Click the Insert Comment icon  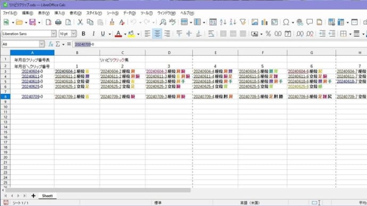[x=310, y=22]
